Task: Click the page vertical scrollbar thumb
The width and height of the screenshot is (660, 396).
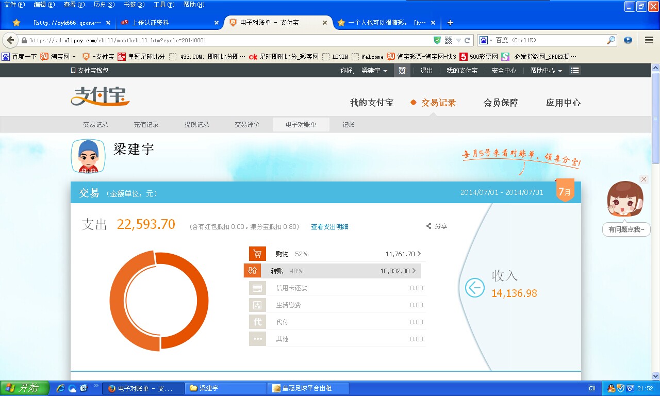Action: (655, 118)
